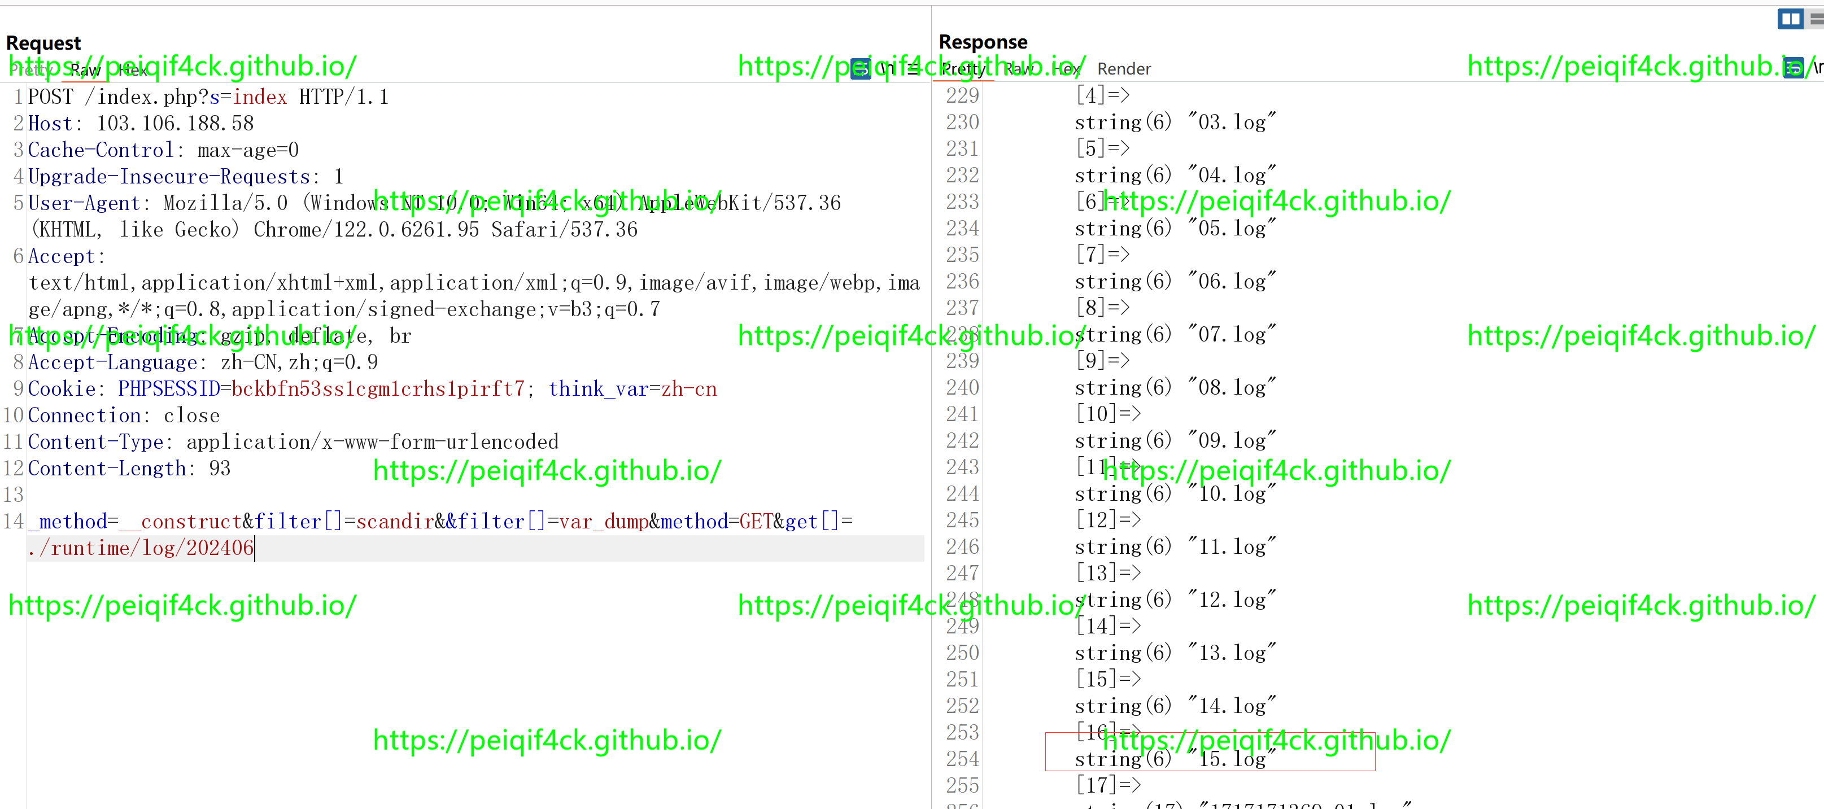Click response string "12.log" line

[1175, 600]
